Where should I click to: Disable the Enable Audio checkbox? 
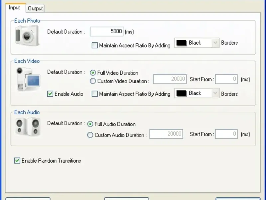(50, 94)
